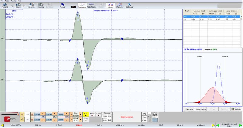
Task: Click the Matem. math tool icon
Action: 120,5
